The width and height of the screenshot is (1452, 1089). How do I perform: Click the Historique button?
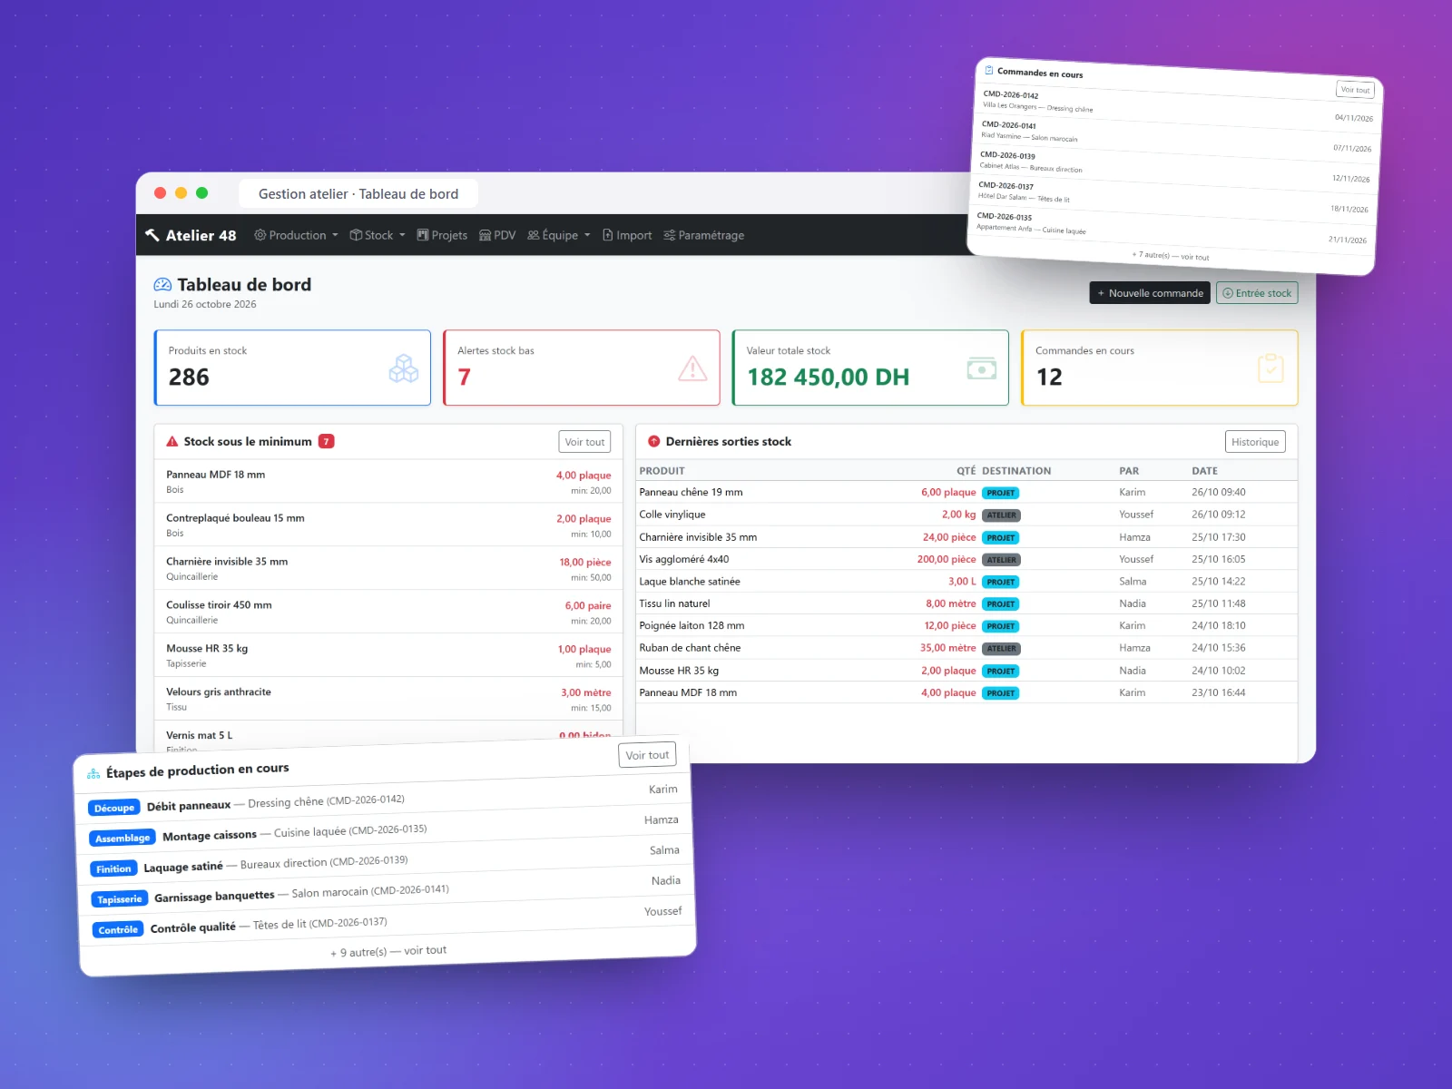[1255, 442]
